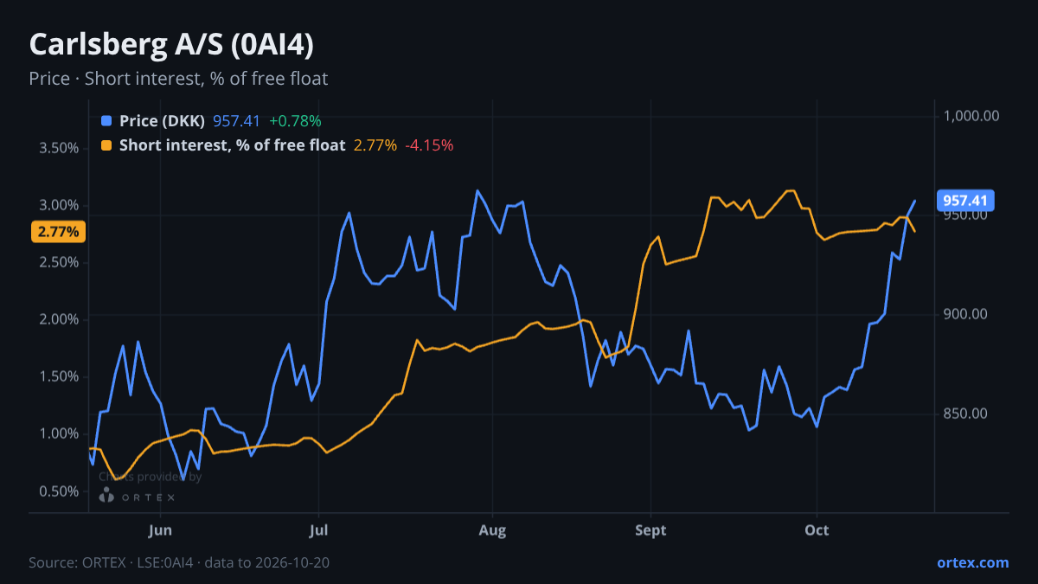The width and height of the screenshot is (1038, 584).
Task: Click the 1.50% left axis label
Action: 59,376
